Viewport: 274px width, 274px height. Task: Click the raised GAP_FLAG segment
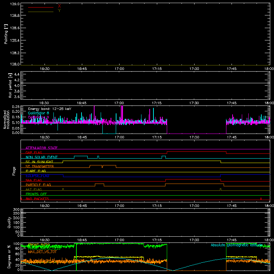tap(197, 152)
